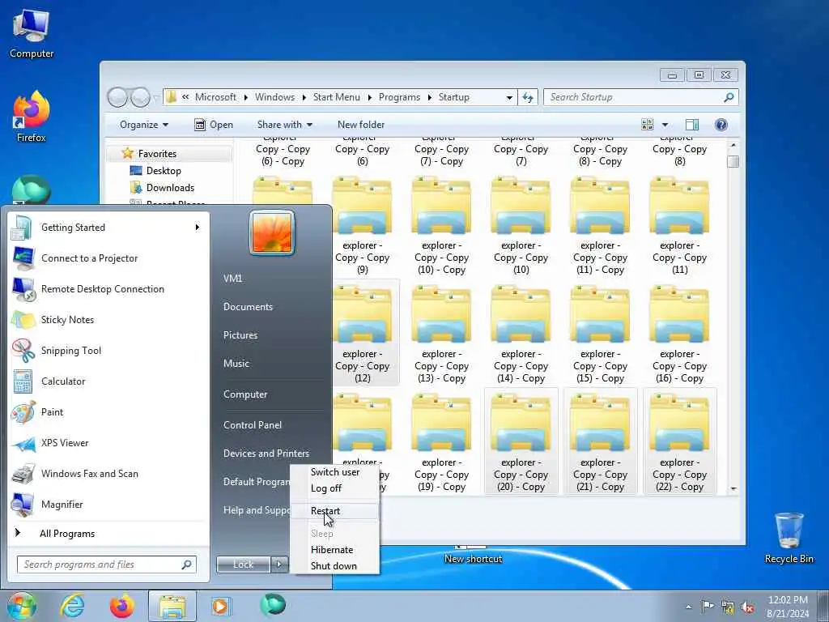829x622 pixels.
Task: Launch XPS Viewer
Action: click(109, 443)
